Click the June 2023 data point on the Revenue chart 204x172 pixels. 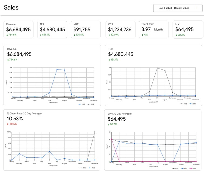pyautogui.click(x=50, y=93)
